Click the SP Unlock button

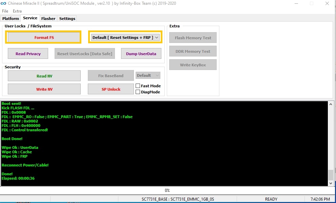point(111,89)
